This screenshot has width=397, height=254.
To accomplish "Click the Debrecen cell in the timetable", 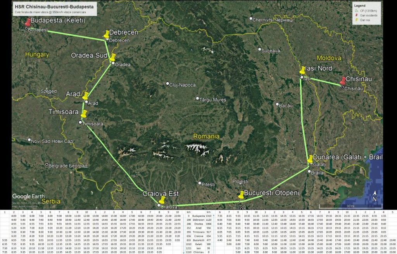I will (198, 220).
